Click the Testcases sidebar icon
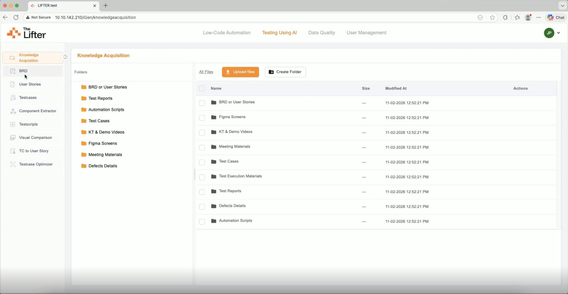This screenshot has height=294, width=568. [x=13, y=98]
